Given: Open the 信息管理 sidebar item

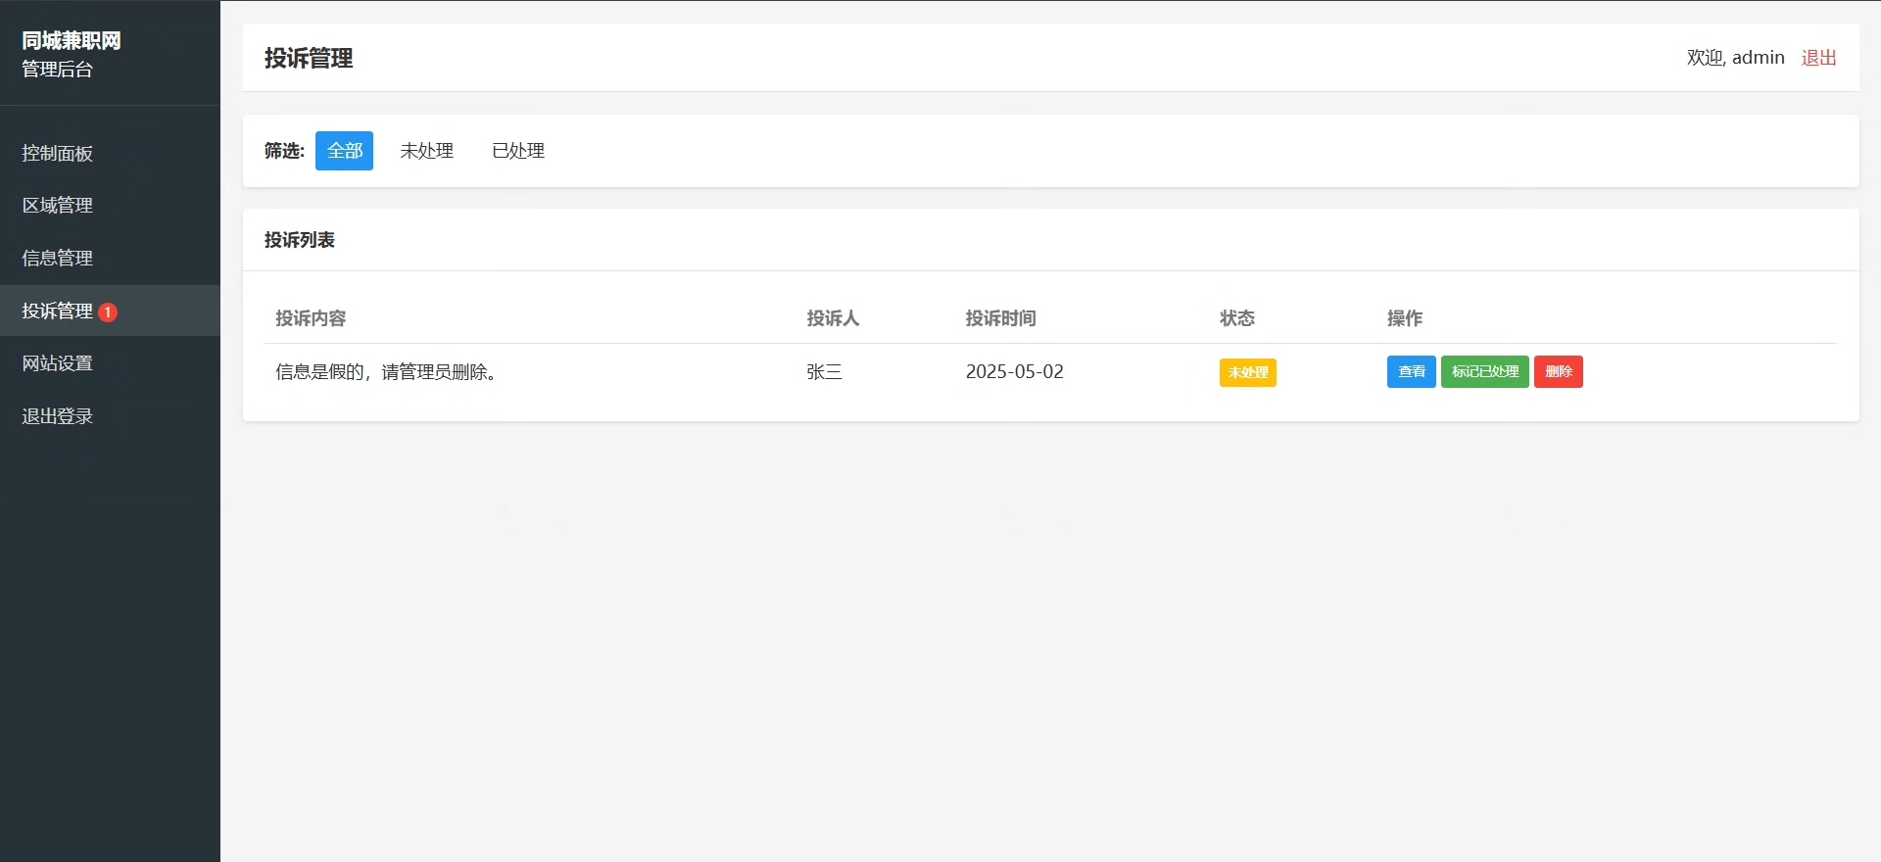Looking at the screenshot, I should coord(58,258).
